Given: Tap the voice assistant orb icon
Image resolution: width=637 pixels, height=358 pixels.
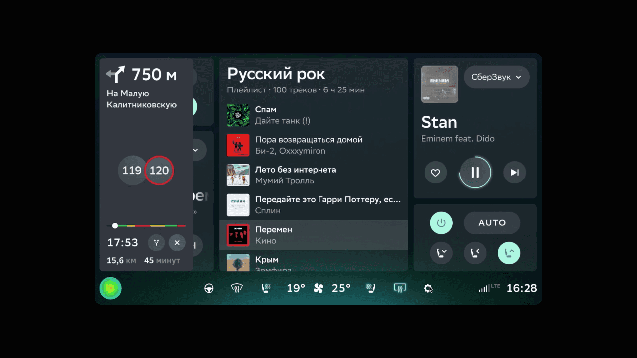Looking at the screenshot, I should click(110, 288).
